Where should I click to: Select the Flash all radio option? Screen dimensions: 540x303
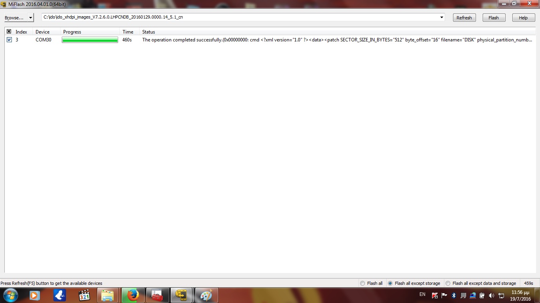coord(371,283)
